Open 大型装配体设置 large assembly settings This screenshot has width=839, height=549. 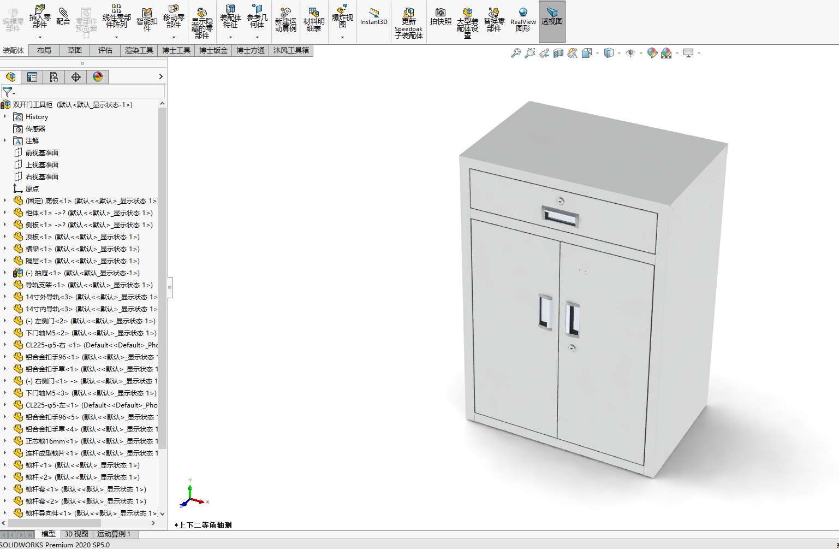(467, 23)
